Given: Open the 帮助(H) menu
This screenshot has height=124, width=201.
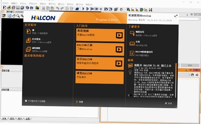Looking at the screenshot, I should click(x=89, y=4).
